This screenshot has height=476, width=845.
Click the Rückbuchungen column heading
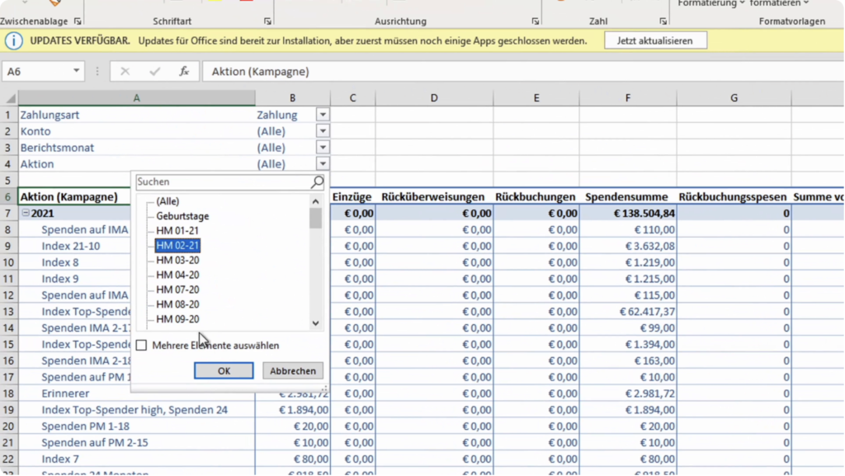[535, 197]
